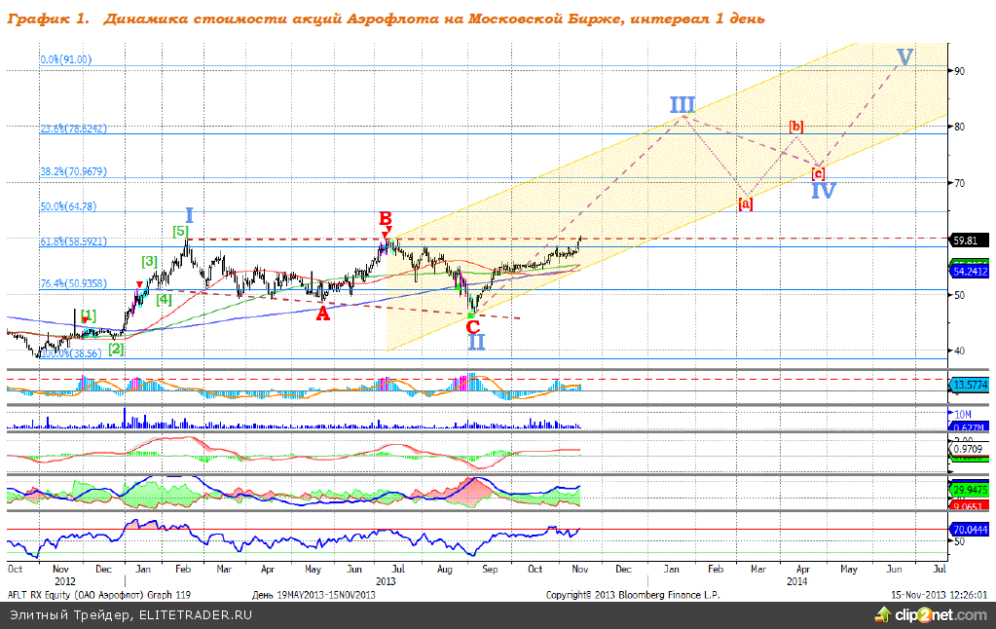Image resolution: width=996 pixels, height=629 pixels.
Task: Click the red [c] projection label
Action: click(819, 172)
